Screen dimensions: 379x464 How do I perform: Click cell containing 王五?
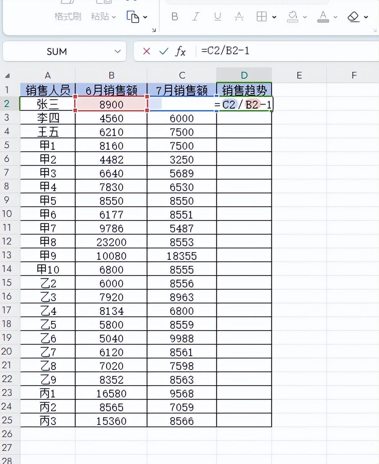pos(47,132)
